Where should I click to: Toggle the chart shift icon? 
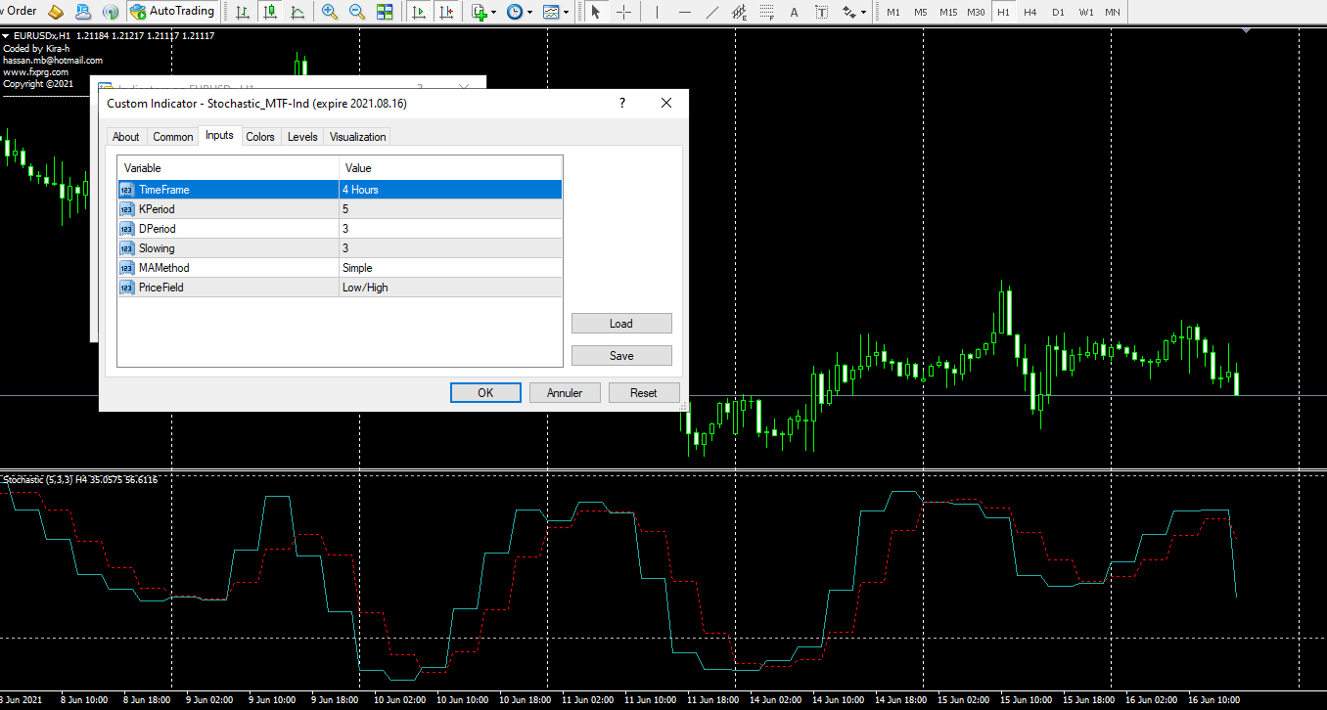pos(446,12)
